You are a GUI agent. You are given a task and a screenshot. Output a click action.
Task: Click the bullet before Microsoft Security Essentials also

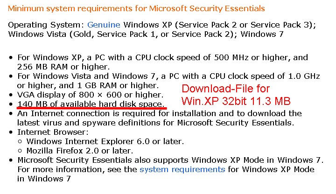(x=11, y=160)
